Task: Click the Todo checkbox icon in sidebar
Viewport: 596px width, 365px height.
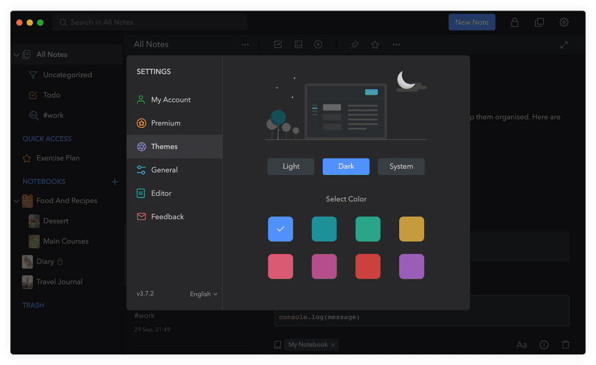Action: coord(33,95)
